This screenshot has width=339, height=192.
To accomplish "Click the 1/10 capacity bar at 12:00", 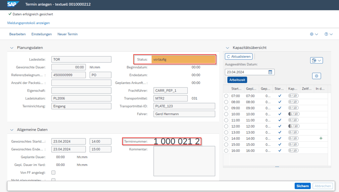I will (x=294, y=126).
